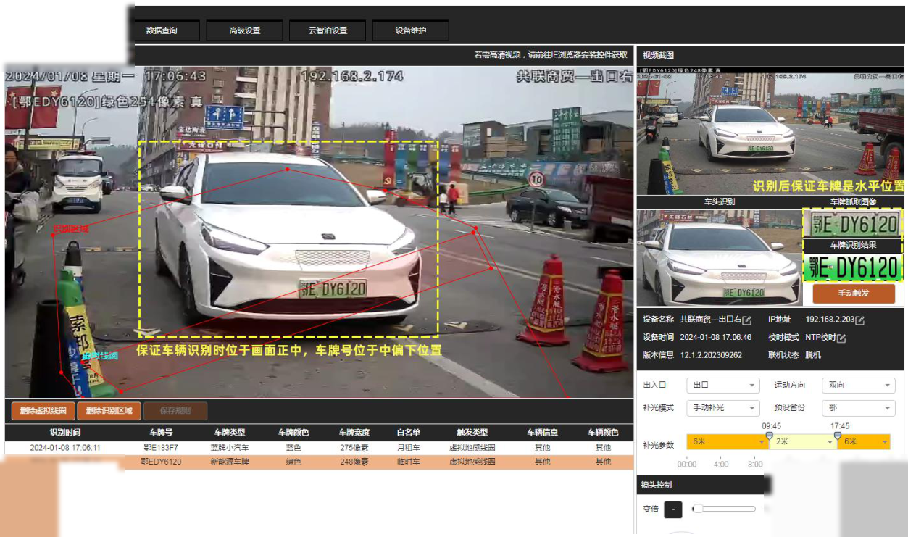Click the 248像素 width cell
The image size is (908, 537).
(x=354, y=462)
